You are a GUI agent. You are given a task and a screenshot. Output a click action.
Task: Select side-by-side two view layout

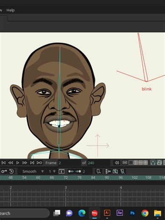point(136,163)
